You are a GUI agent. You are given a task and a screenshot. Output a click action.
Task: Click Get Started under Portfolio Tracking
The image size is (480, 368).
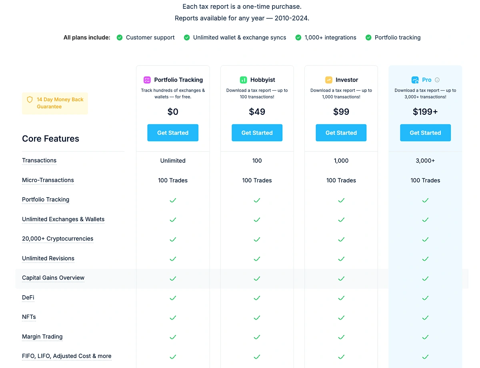coord(173,132)
